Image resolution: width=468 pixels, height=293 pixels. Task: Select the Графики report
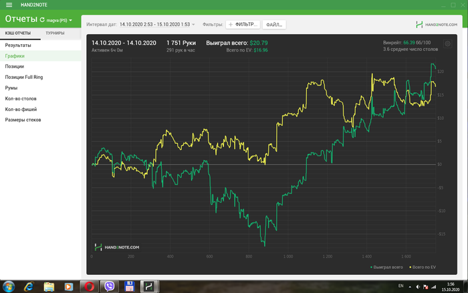click(41, 56)
